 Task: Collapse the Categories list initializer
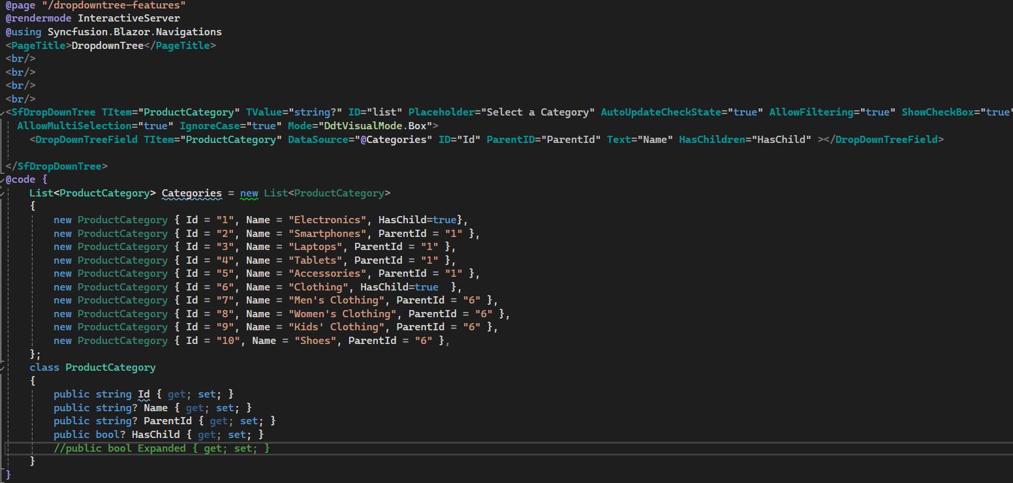3,193
